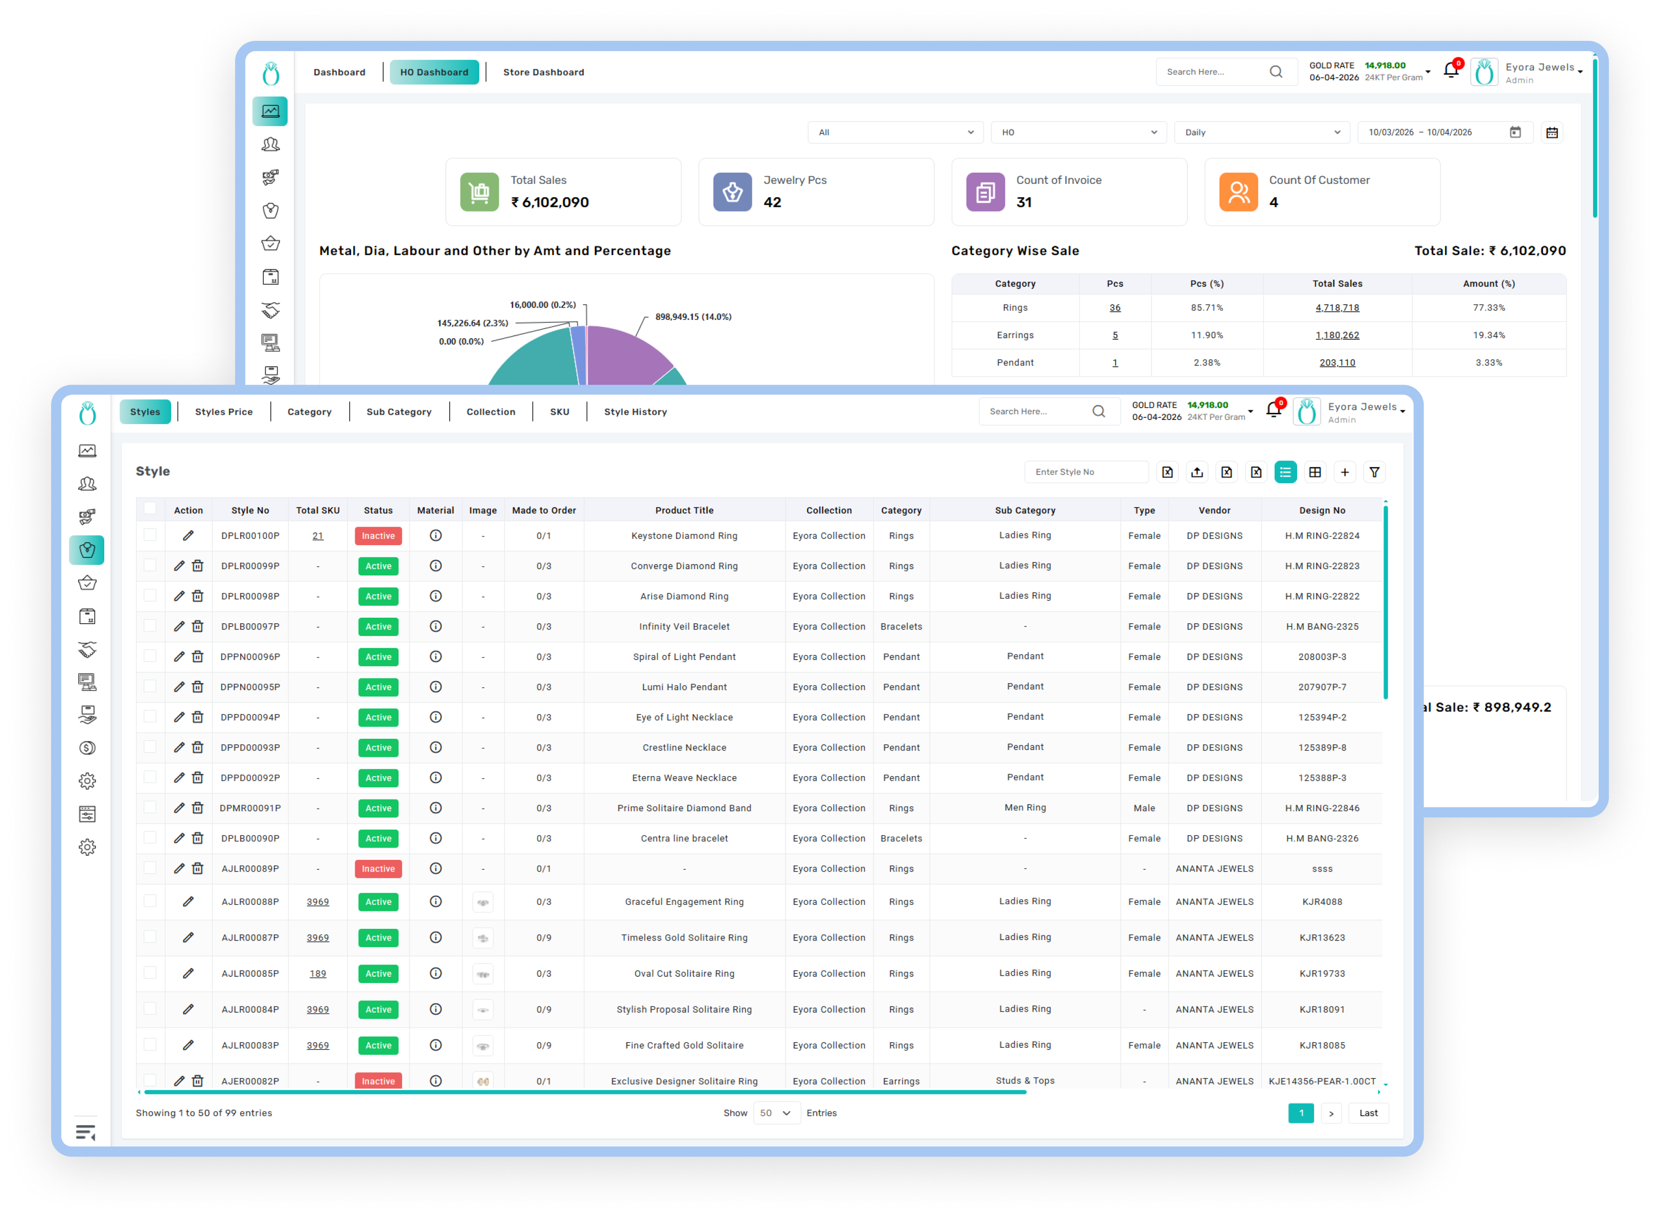Check the DPLB00097P row checkbox
The image size is (1660, 1218).
click(150, 626)
